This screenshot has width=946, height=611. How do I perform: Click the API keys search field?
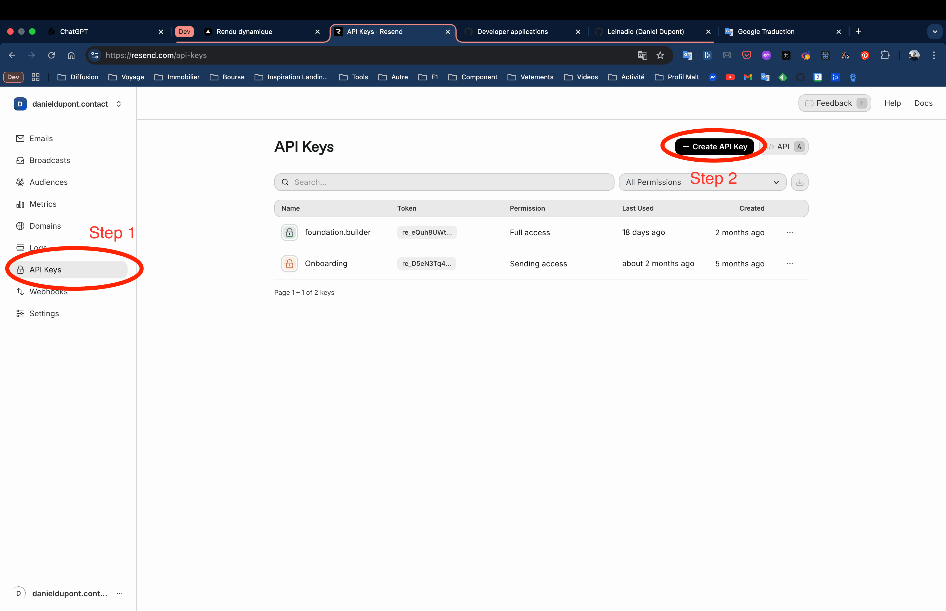[444, 182]
